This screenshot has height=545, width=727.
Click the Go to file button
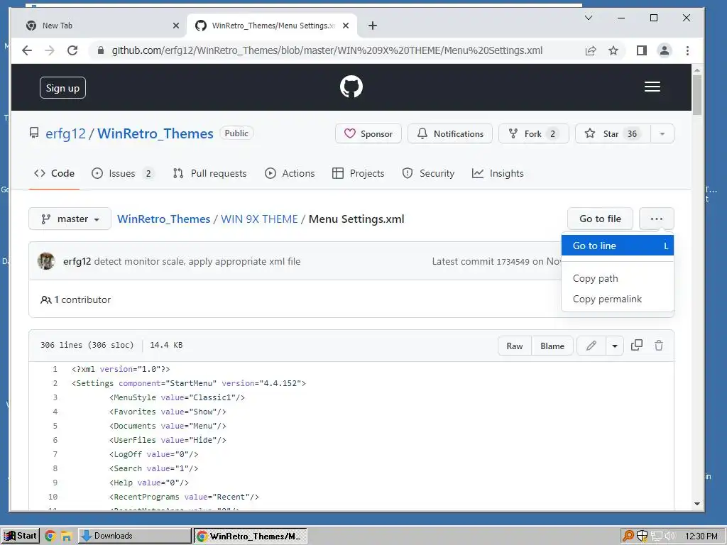(600, 219)
